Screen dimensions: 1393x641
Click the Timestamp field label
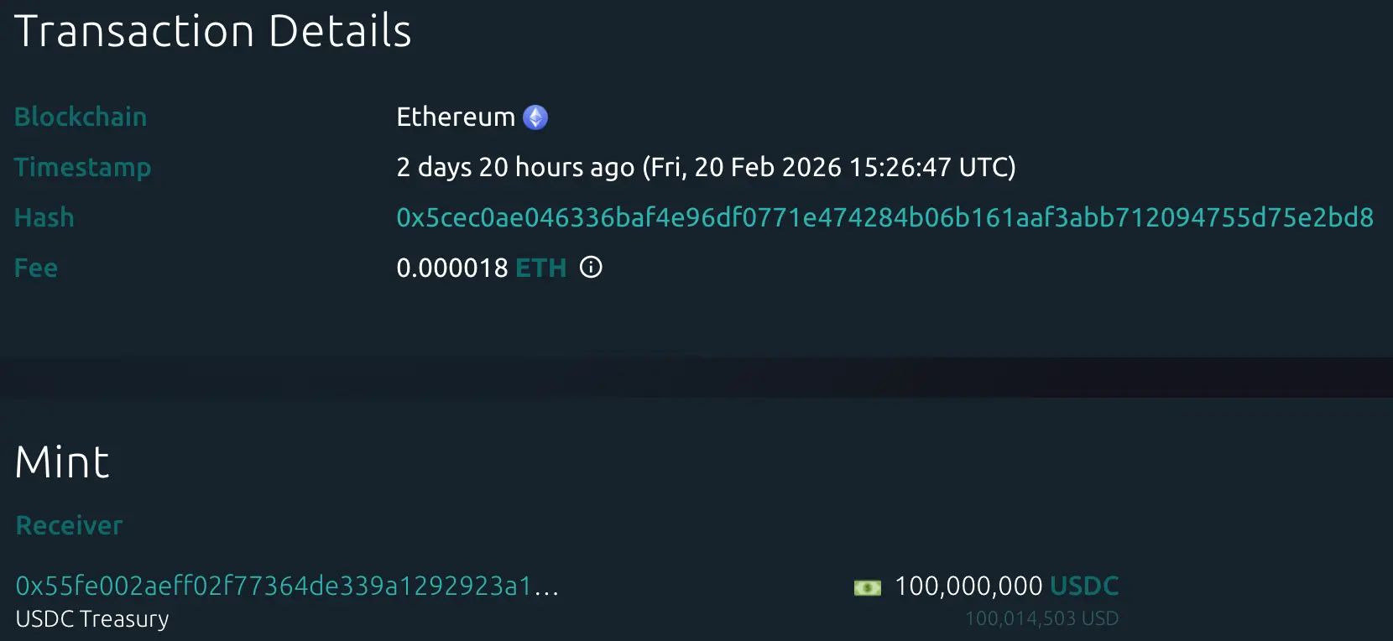82,168
